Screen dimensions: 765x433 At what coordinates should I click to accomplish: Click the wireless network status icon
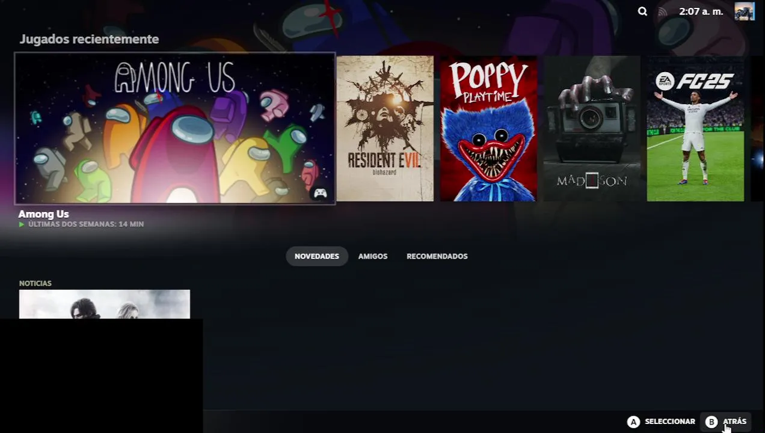663,11
